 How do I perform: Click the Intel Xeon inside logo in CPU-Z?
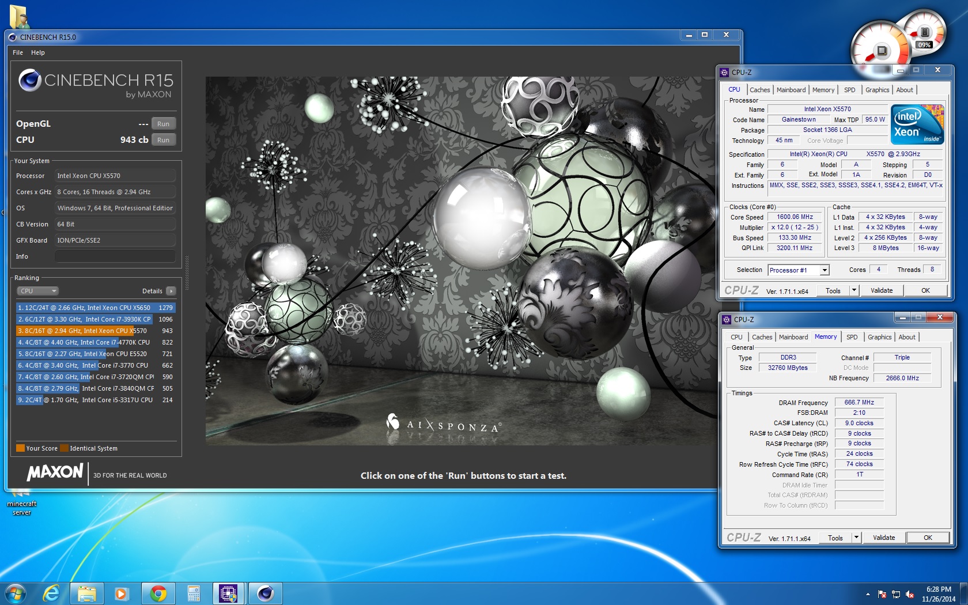pyautogui.click(x=917, y=124)
